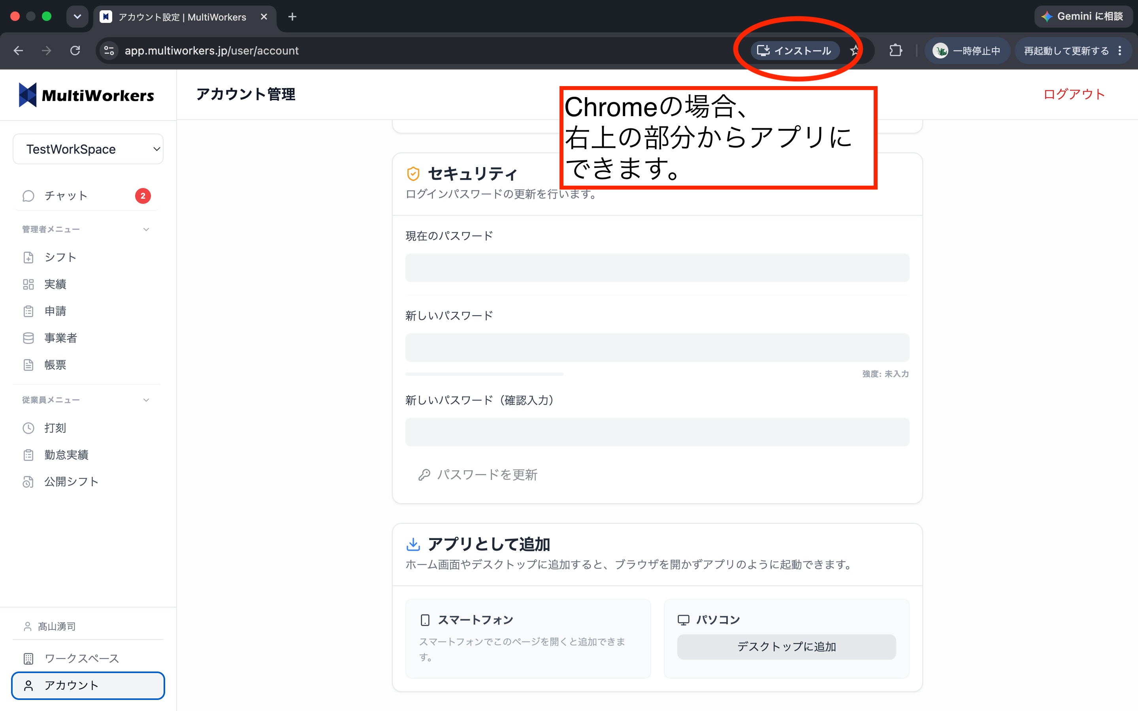This screenshot has height=711, width=1138.
Task: Click the ログアウト link
Action: 1074,94
